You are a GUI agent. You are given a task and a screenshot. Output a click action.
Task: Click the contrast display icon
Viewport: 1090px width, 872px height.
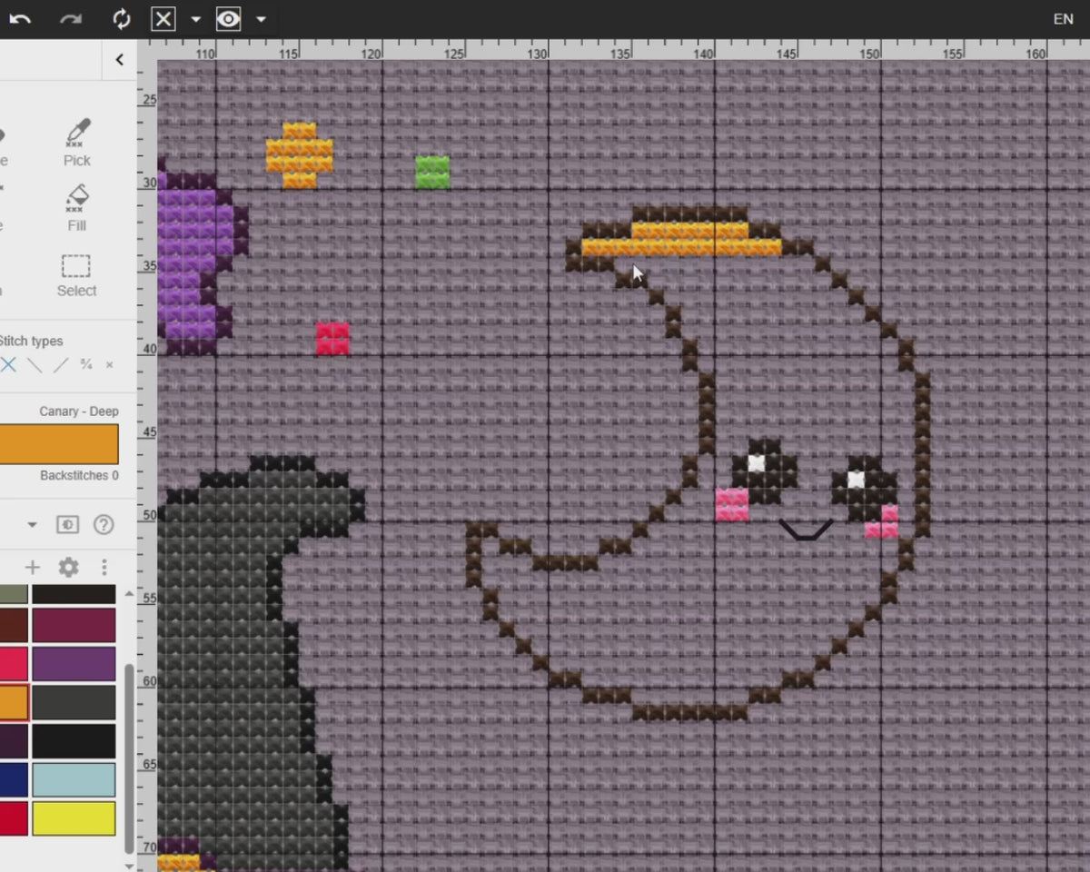click(x=67, y=525)
